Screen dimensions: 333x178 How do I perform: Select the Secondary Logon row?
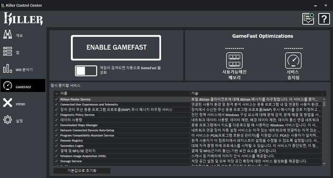click(x=188, y=146)
